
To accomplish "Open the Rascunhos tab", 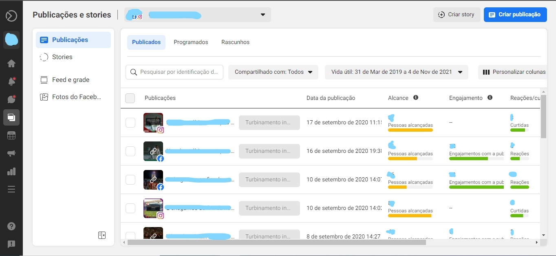I will coord(235,42).
